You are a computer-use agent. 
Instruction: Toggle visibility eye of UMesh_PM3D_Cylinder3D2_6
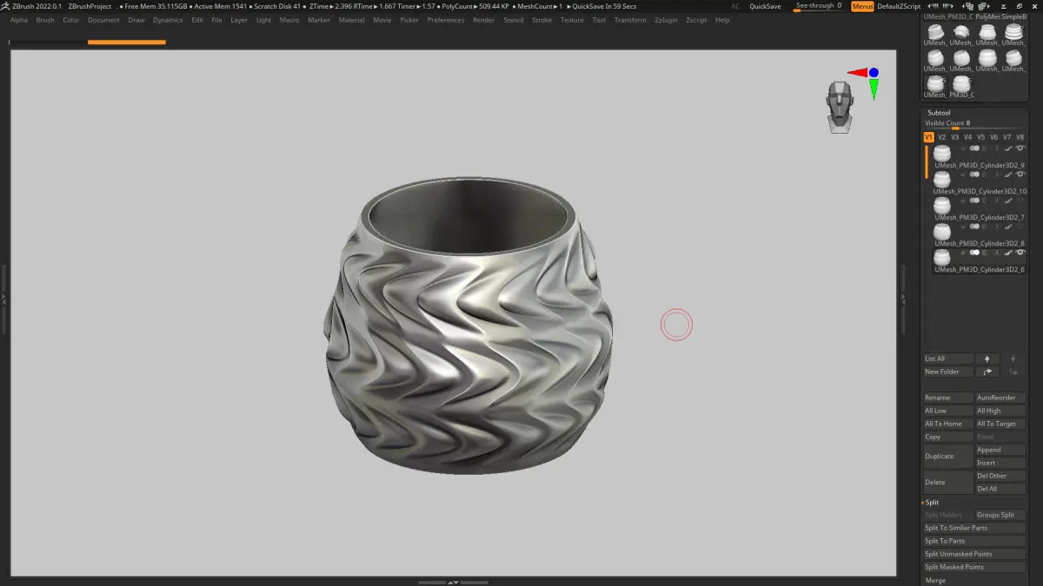[1020, 253]
